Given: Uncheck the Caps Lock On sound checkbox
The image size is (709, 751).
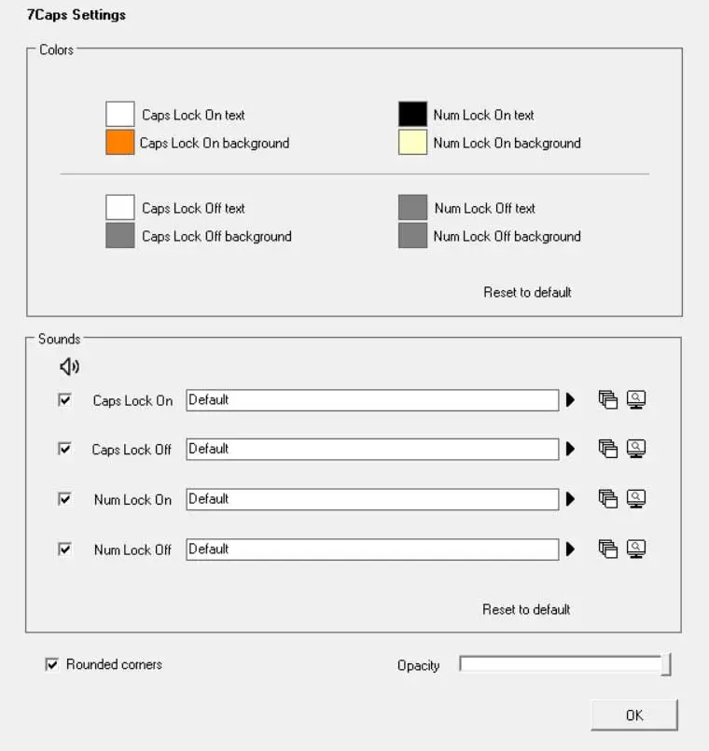Looking at the screenshot, I should [65, 399].
